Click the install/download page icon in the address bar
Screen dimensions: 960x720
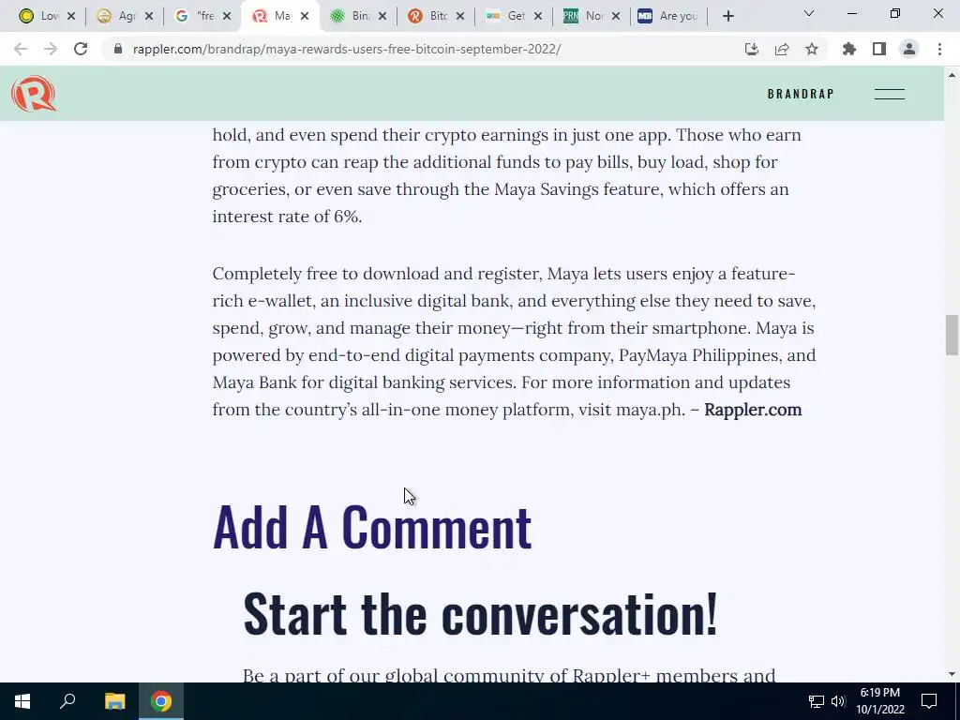[752, 49]
